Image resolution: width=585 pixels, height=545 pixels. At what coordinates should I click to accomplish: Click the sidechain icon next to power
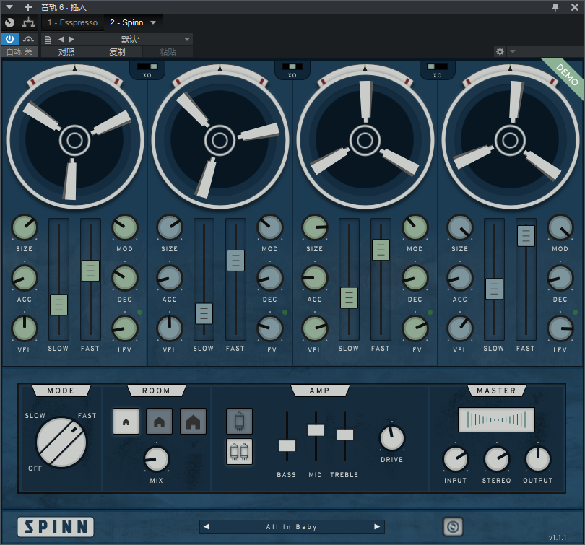click(28, 39)
